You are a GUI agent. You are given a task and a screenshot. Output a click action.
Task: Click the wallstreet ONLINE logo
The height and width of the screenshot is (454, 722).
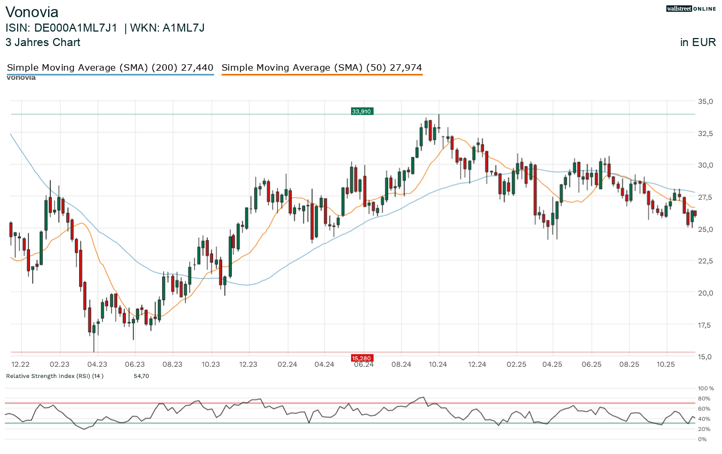pyautogui.click(x=691, y=9)
